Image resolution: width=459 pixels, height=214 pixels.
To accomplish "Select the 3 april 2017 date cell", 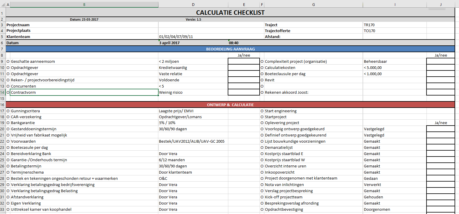I will point(193,43).
